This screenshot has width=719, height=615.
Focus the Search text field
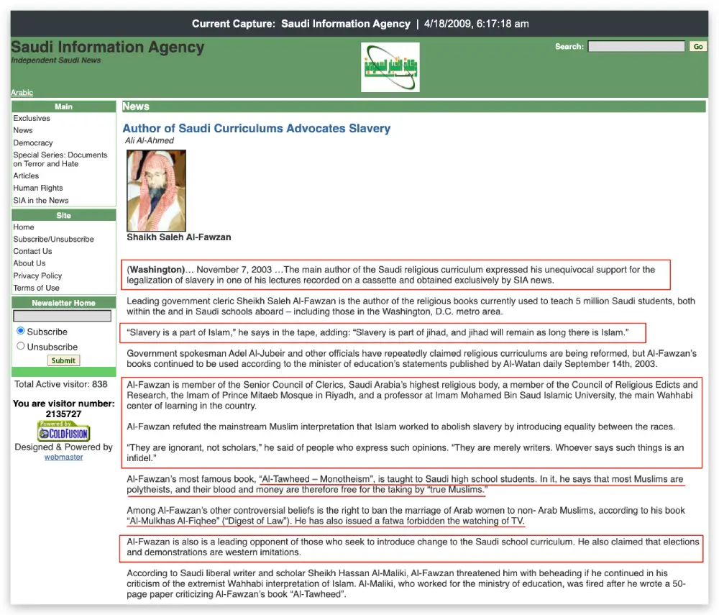tap(636, 46)
